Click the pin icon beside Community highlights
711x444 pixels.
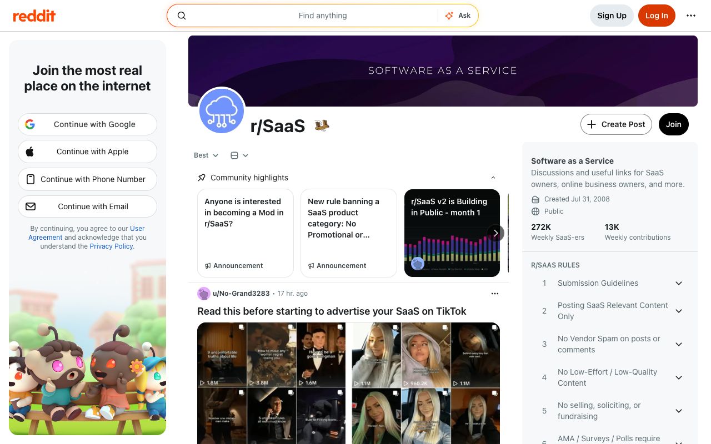(202, 178)
